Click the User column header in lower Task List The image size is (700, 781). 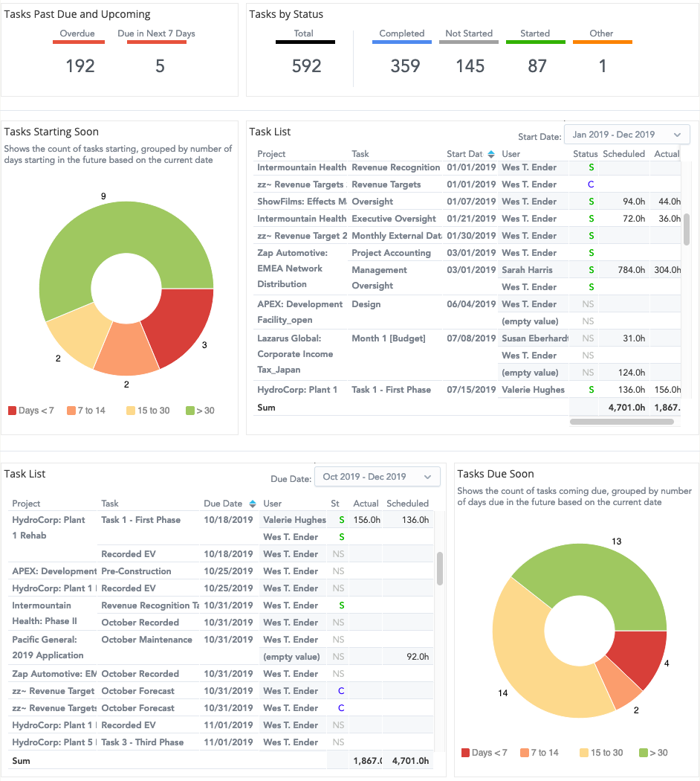point(272,504)
